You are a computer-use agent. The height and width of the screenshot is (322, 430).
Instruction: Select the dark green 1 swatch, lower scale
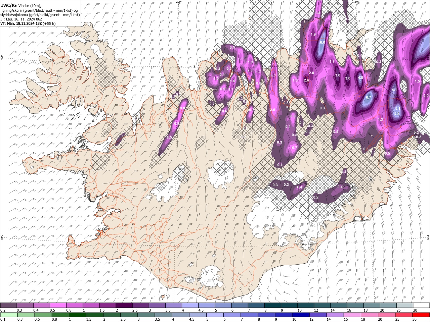78,315
